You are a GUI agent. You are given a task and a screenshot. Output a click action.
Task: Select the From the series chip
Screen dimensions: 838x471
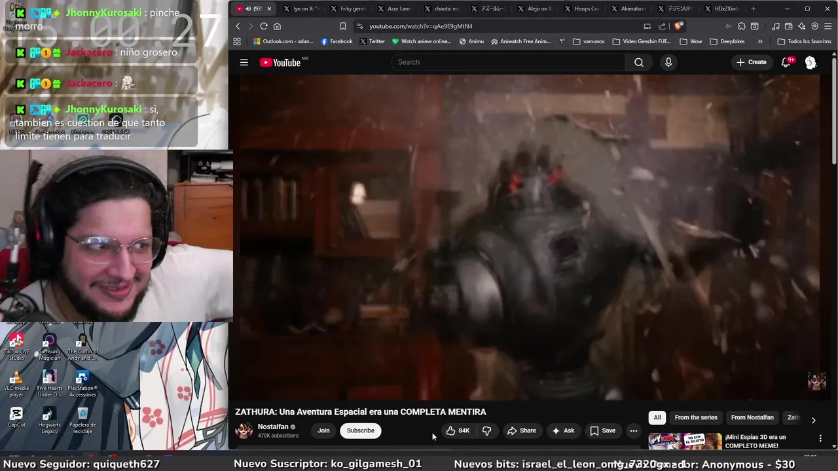(x=696, y=417)
